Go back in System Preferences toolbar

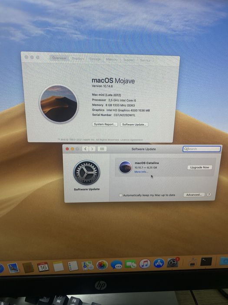(85, 149)
